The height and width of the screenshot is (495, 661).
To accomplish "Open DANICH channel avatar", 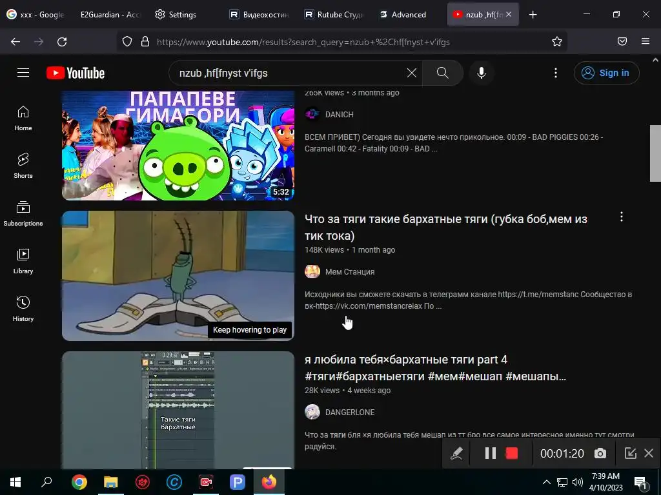I will pos(312,114).
